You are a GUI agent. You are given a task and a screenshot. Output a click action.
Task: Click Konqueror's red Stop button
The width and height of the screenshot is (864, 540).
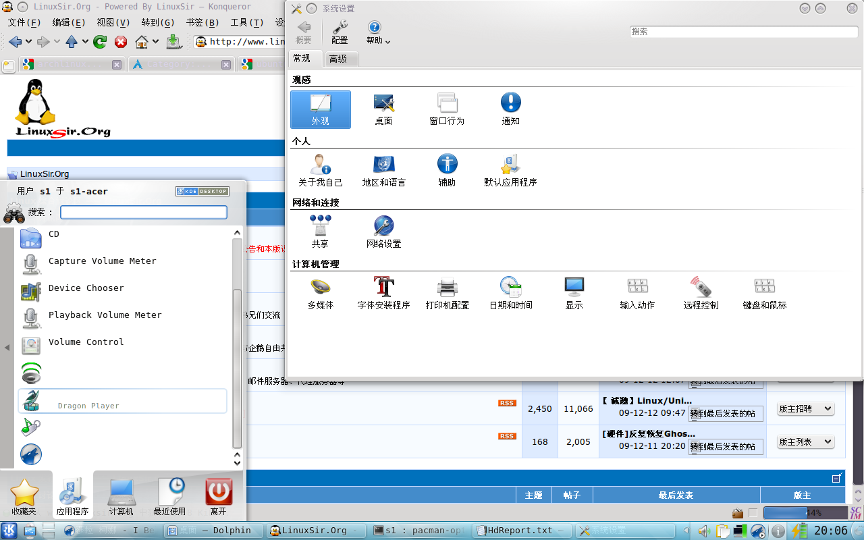click(x=121, y=42)
